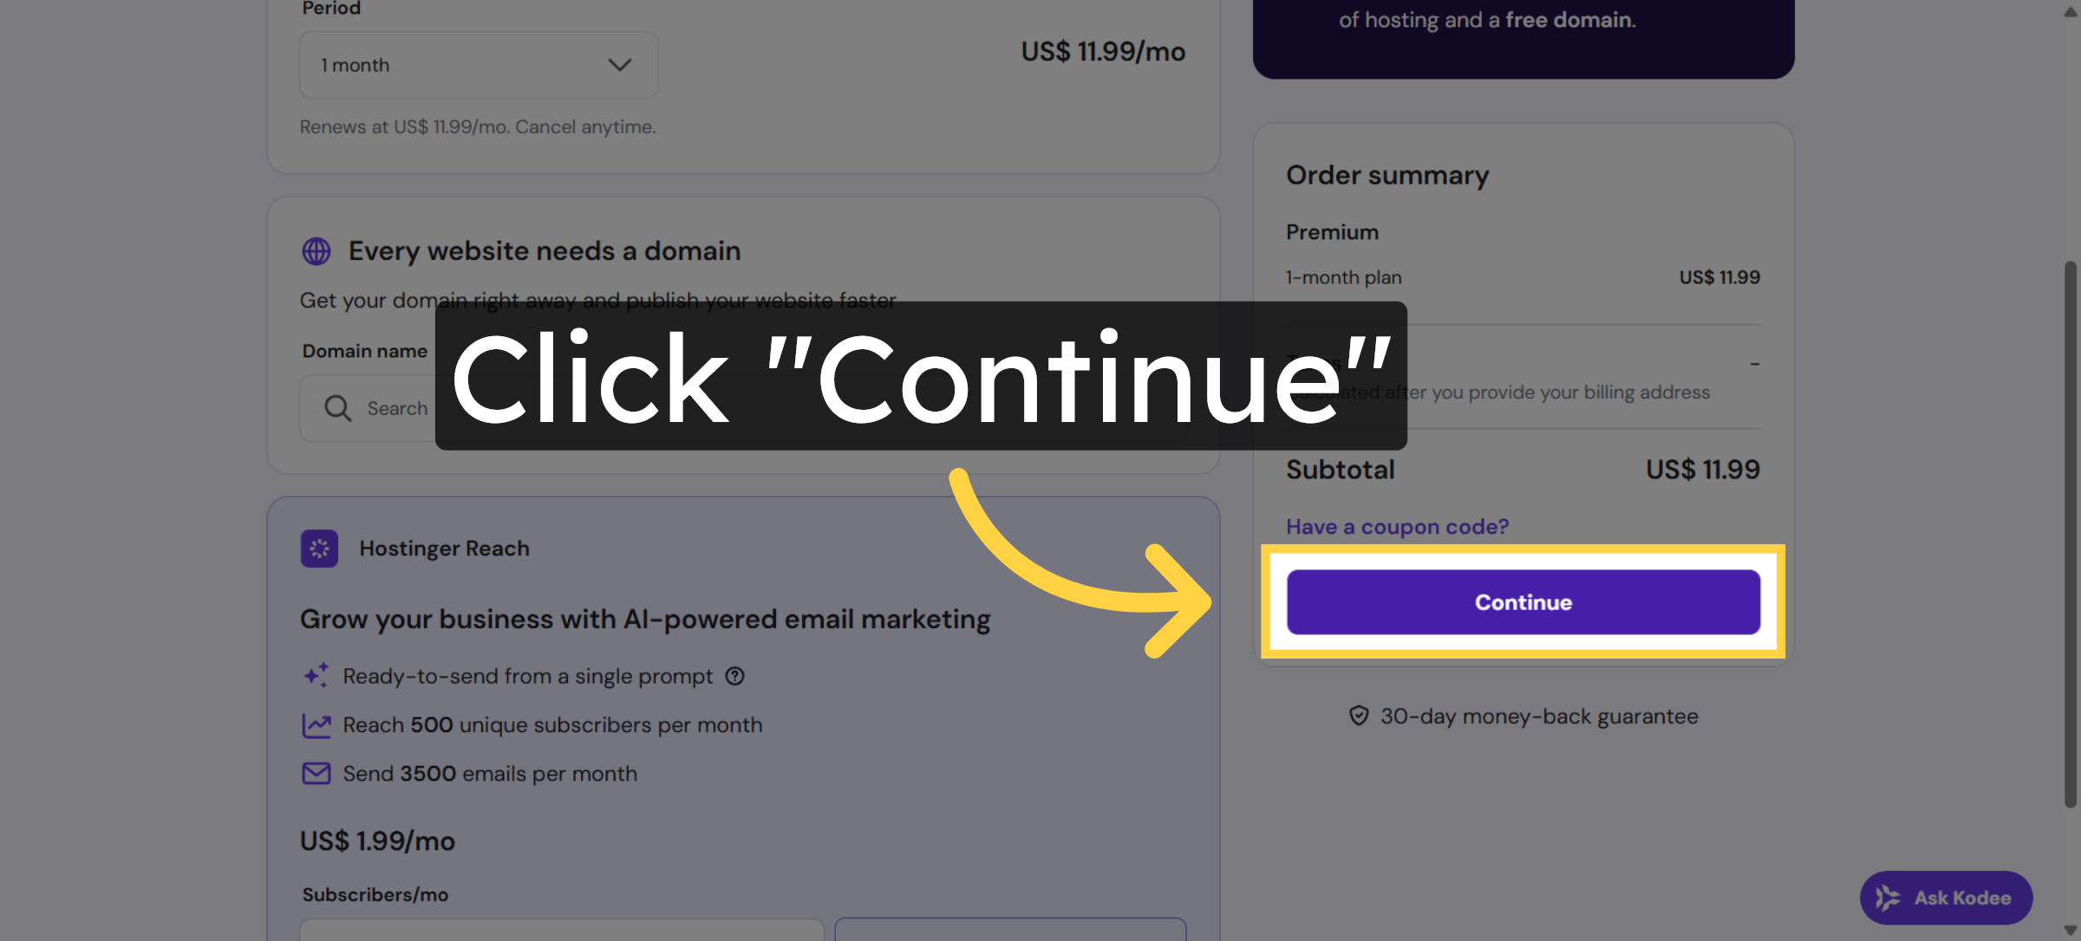This screenshot has width=2081, height=941.
Task: Click the Ask Kodee assistant button
Action: tap(1946, 898)
